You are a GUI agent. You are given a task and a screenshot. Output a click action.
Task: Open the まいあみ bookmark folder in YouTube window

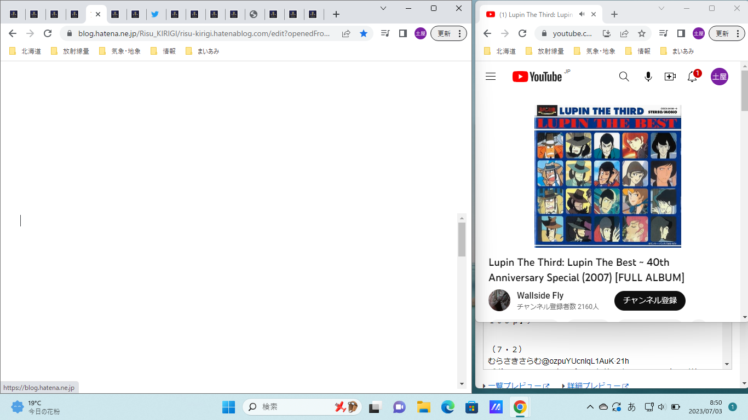(677, 51)
